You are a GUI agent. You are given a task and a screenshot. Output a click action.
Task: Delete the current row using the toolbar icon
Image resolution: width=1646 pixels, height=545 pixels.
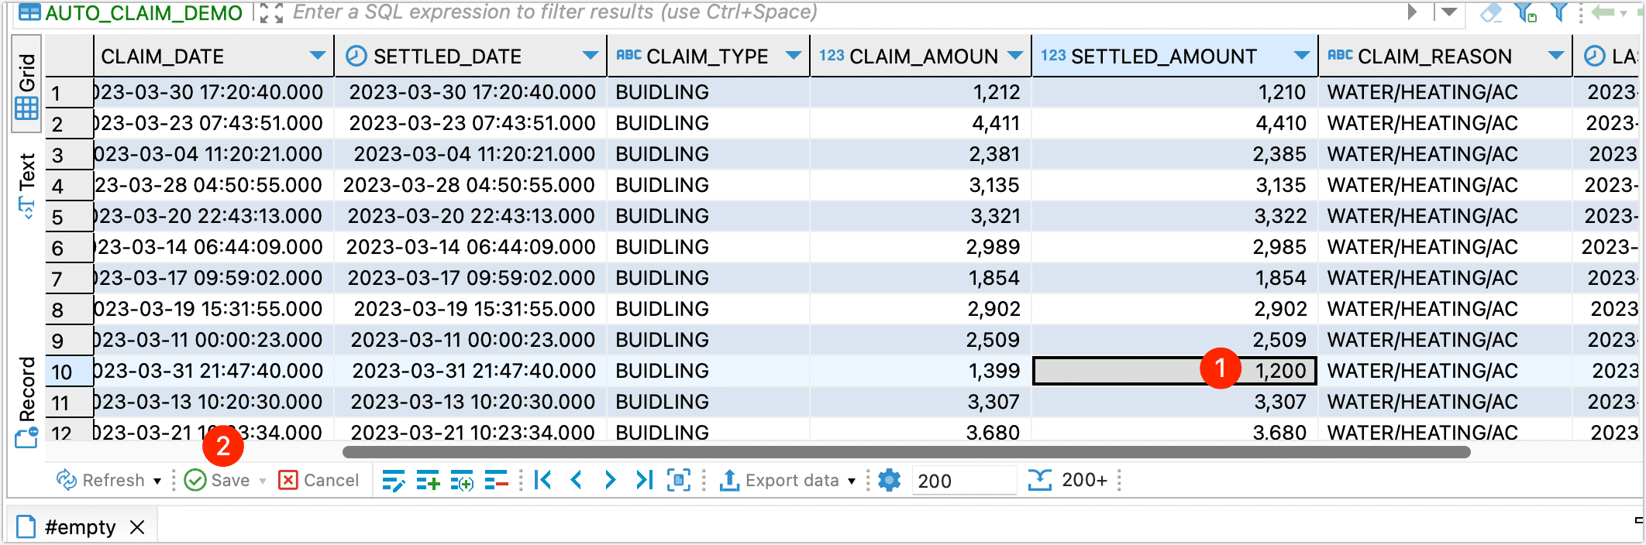click(x=496, y=481)
